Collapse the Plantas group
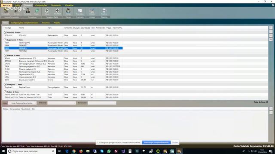Image resolution: width=275 pixels, height=154 pixels. [x=5, y=55]
